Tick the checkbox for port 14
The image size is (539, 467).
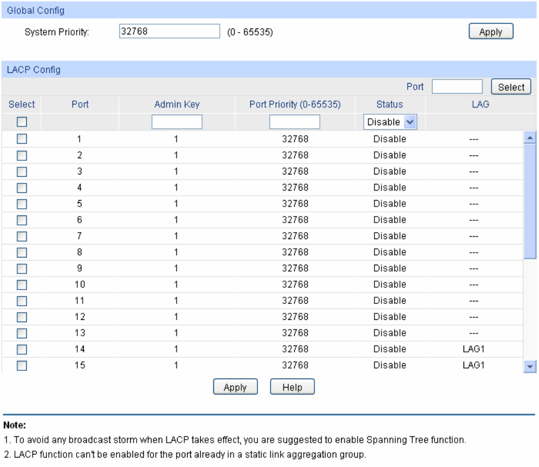[x=21, y=349]
